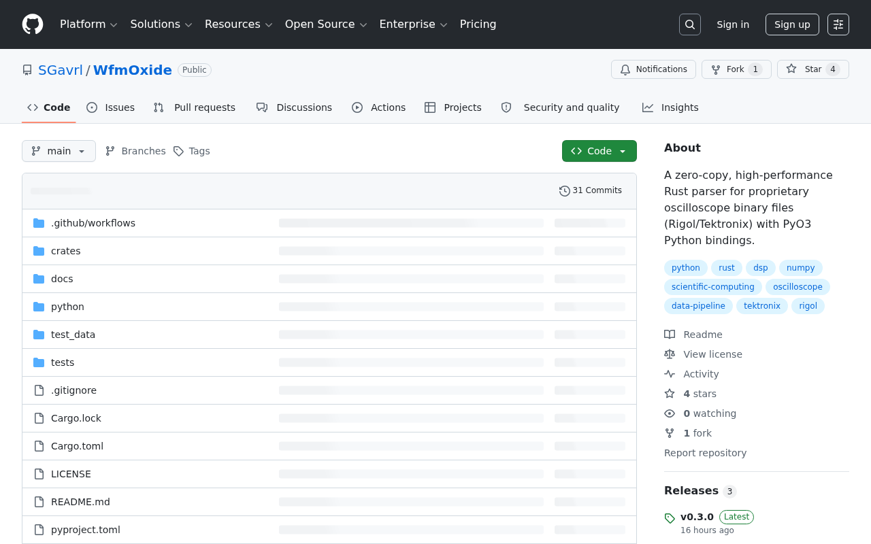
Task: Click the LICENSE file icon
Action: [x=39, y=474]
